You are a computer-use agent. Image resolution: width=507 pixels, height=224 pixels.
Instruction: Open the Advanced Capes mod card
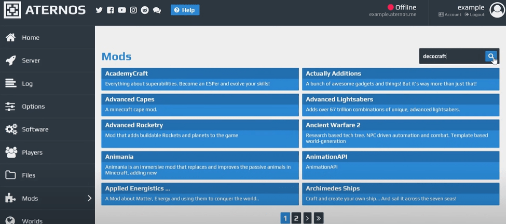(200, 104)
